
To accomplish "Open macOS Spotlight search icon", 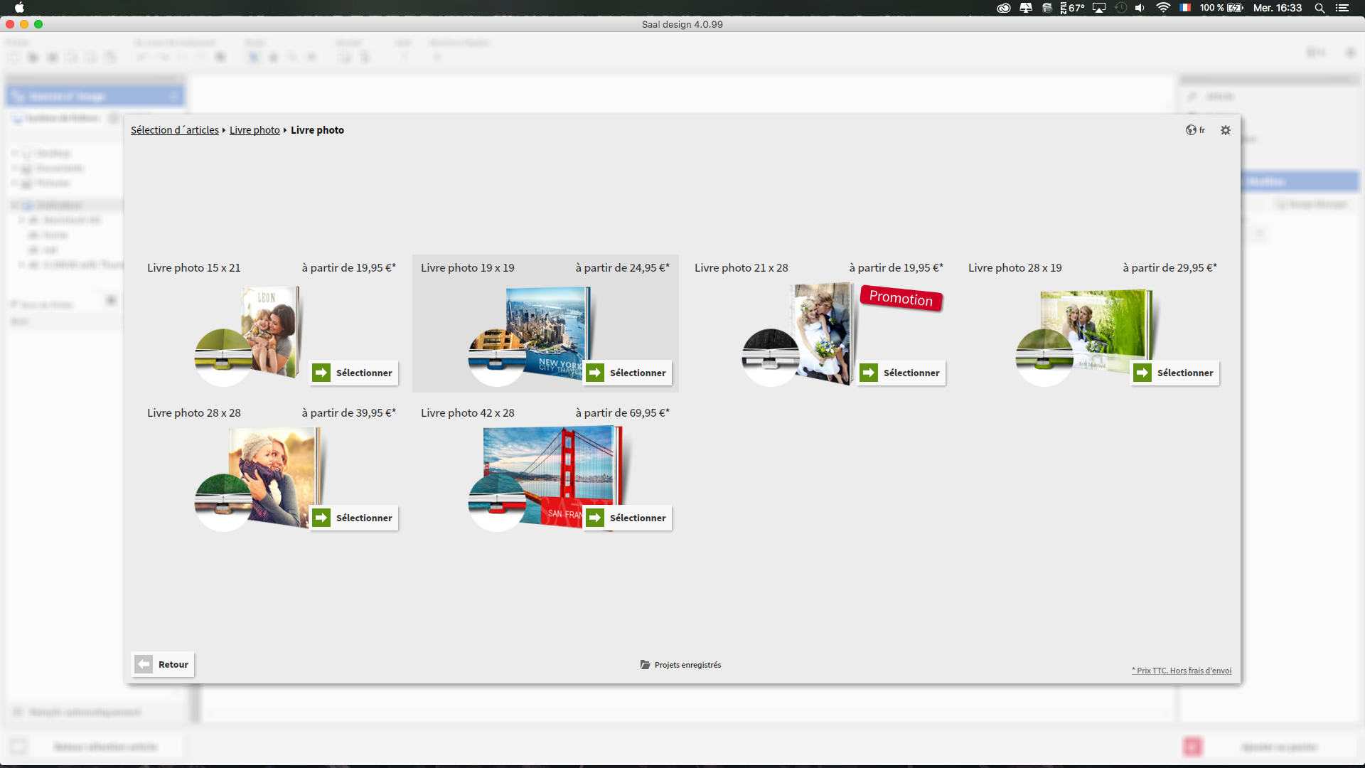I will point(1319,8).
